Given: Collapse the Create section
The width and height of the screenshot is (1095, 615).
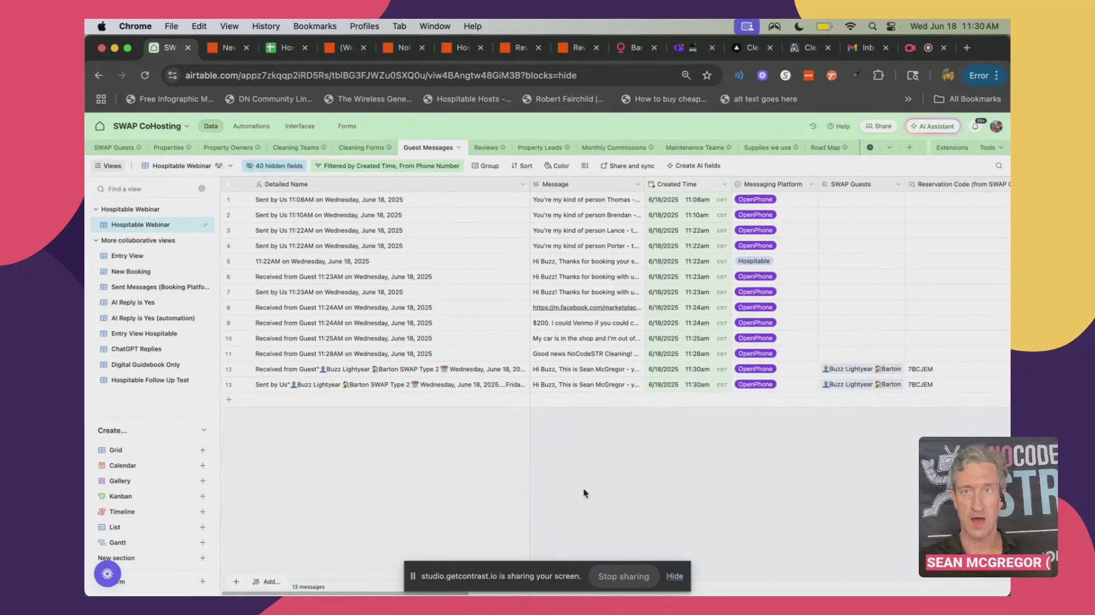Looking at the screenshot, I should (203, 430).
